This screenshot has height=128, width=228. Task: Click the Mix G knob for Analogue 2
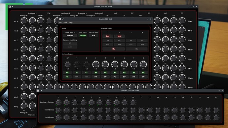pyautogui.click(x=32, y=78)
